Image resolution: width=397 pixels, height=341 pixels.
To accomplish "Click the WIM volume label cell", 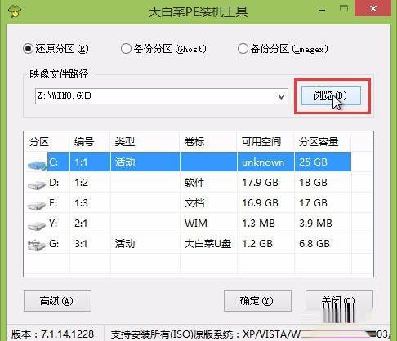I will (208, 224).
